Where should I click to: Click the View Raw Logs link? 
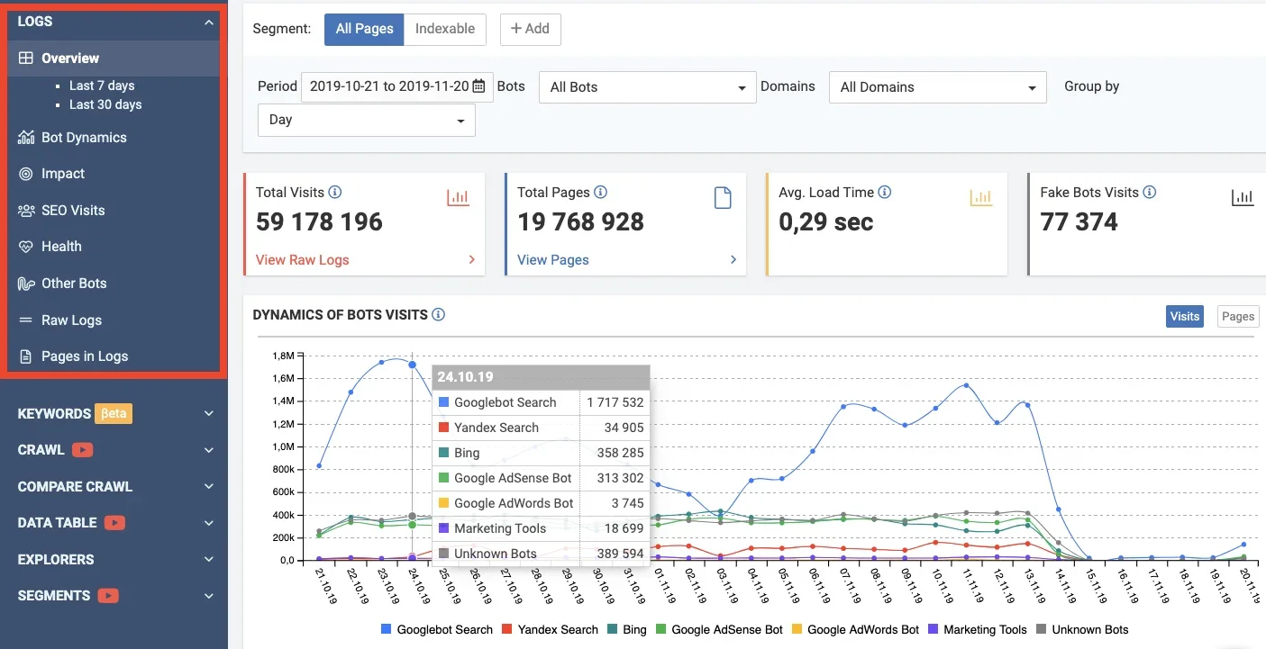302,260
